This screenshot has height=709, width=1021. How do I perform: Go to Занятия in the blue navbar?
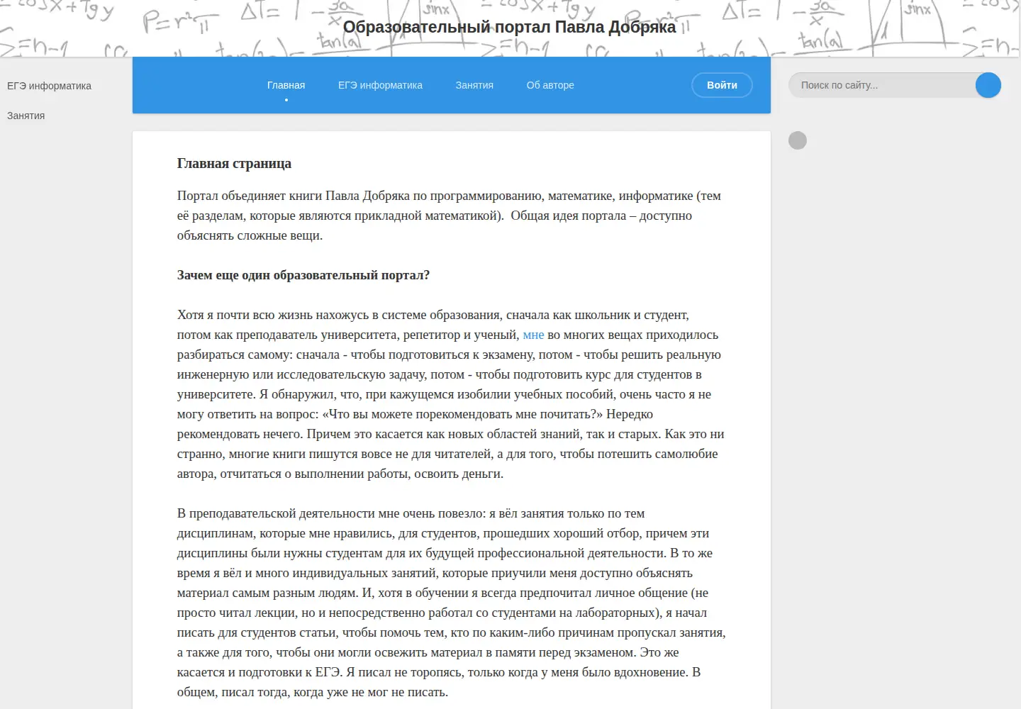(474, 85)
